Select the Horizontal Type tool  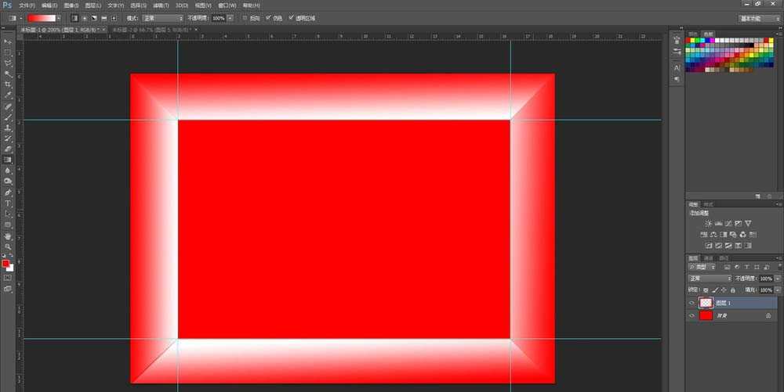(8, 203)
